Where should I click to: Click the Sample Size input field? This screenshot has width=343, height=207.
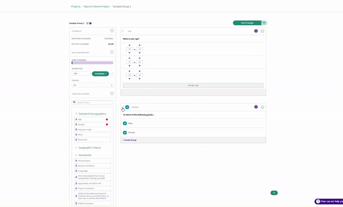coord(81,74)
